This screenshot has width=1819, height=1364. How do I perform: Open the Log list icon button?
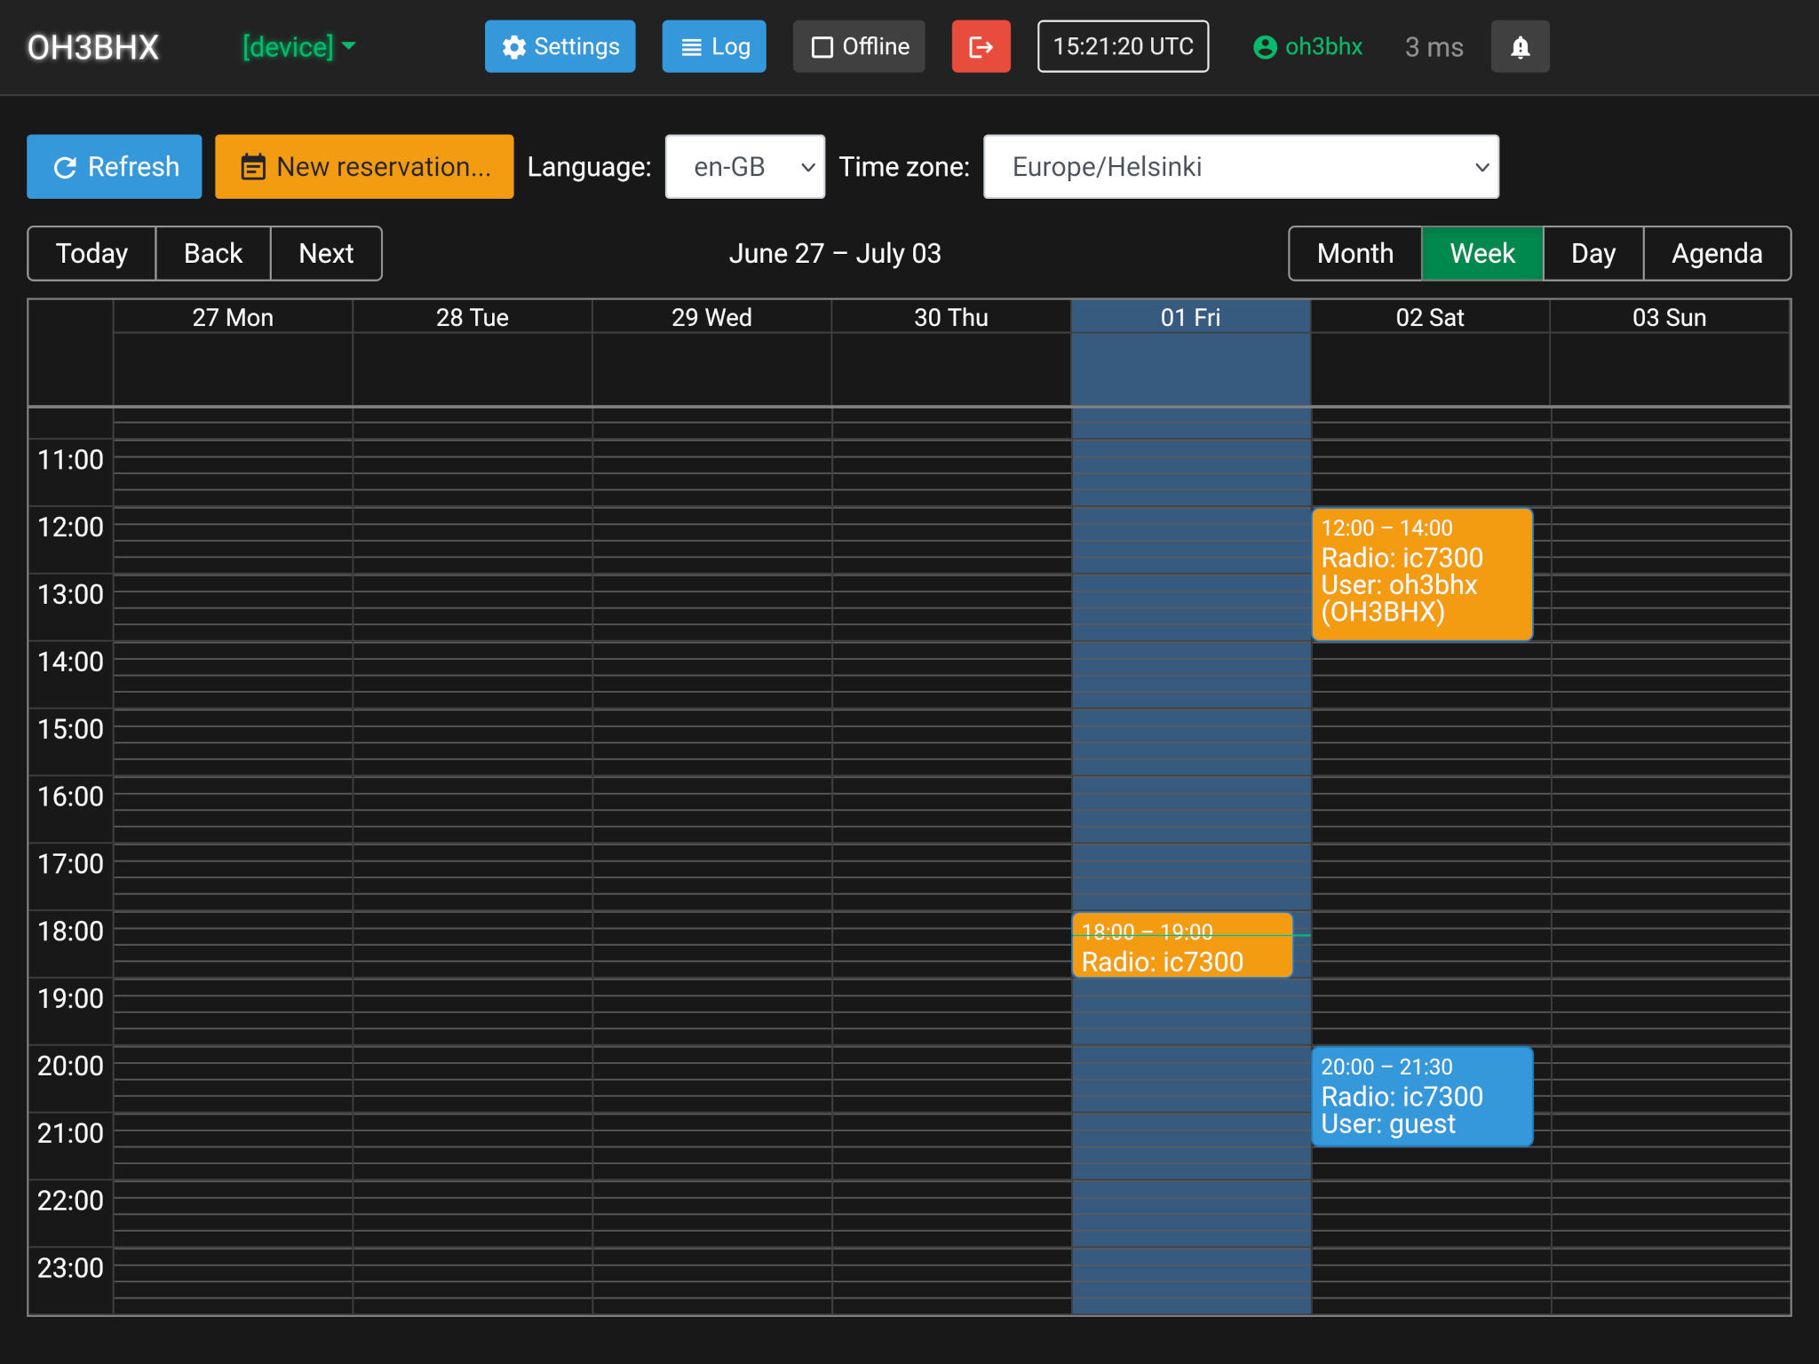pyautogui.click(x=691, y=46)
